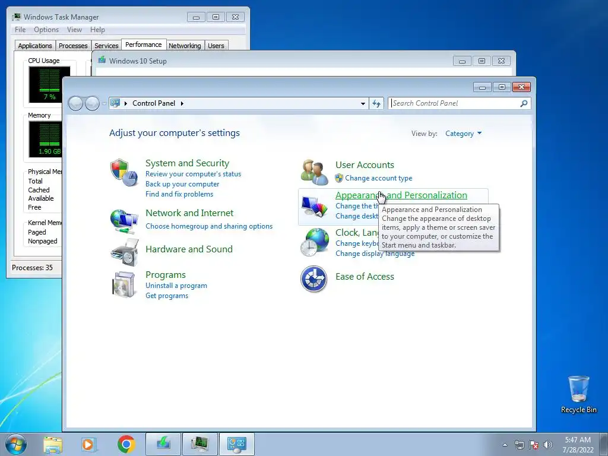Click Uninstall a program
The height and width of the screenshot is (456, 608).
(176, 286)
